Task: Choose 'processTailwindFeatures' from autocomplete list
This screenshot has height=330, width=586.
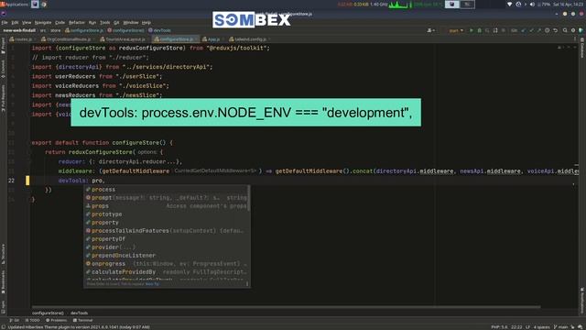Action: tap(167, 230)
